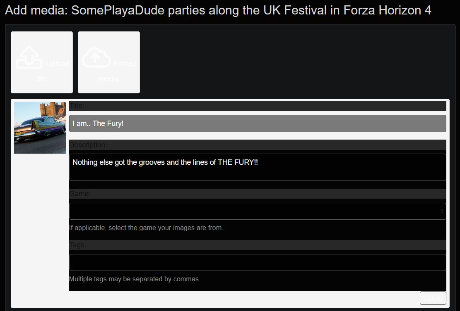Screen dimensions: 460x311
Task: Click inside the Description text area
Action: point(258,167)
